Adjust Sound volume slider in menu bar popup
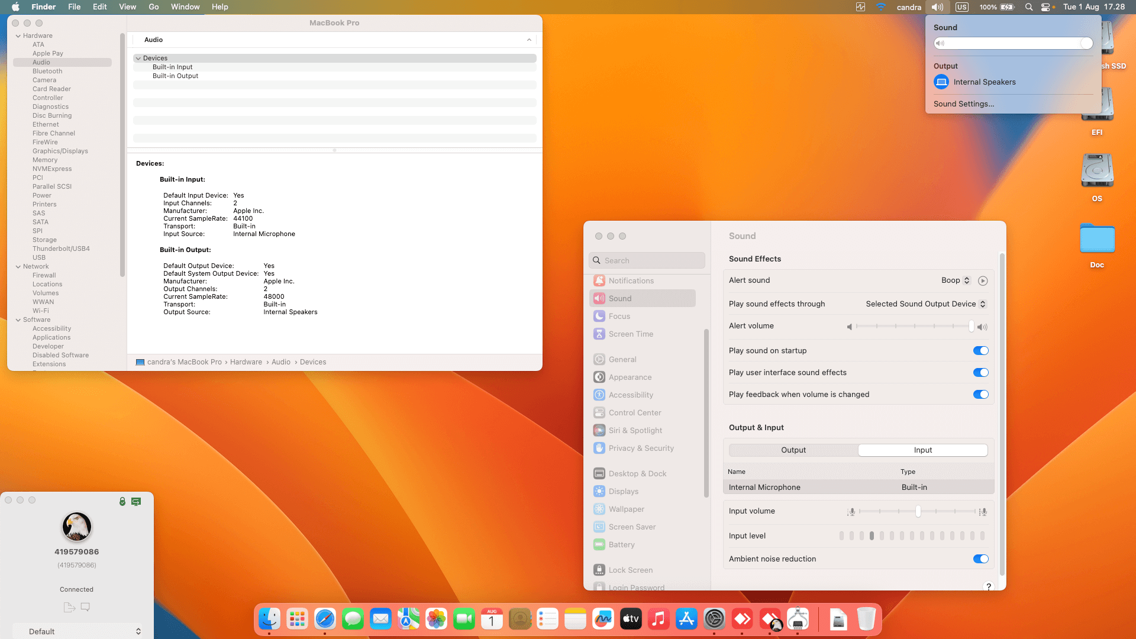 [1013, 43]
